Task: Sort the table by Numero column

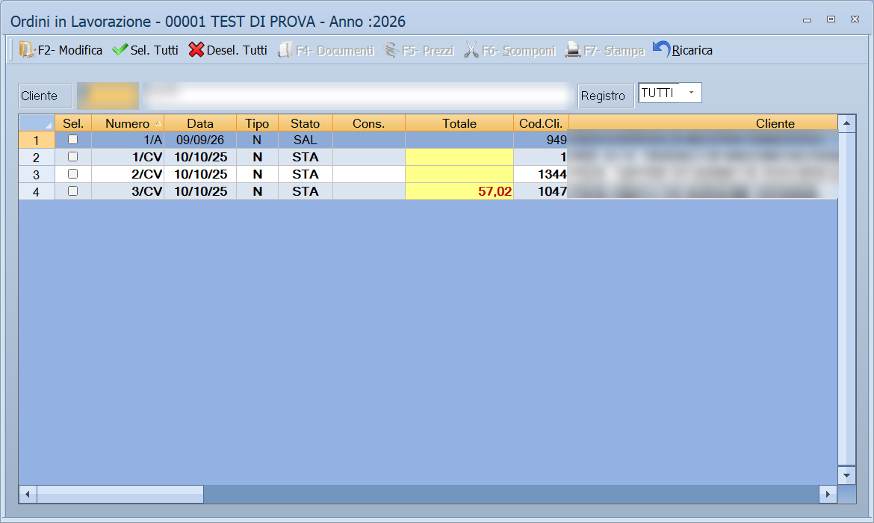Action: (x=128, y=123)
